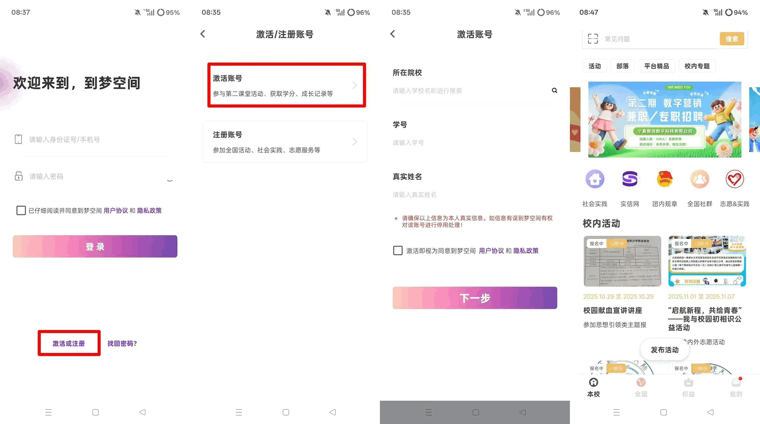Click the school search magnifier icon

tap(554, 91)
